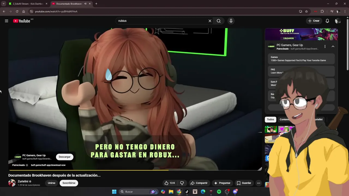Open TikTok from taskbar

coord(187,192)
